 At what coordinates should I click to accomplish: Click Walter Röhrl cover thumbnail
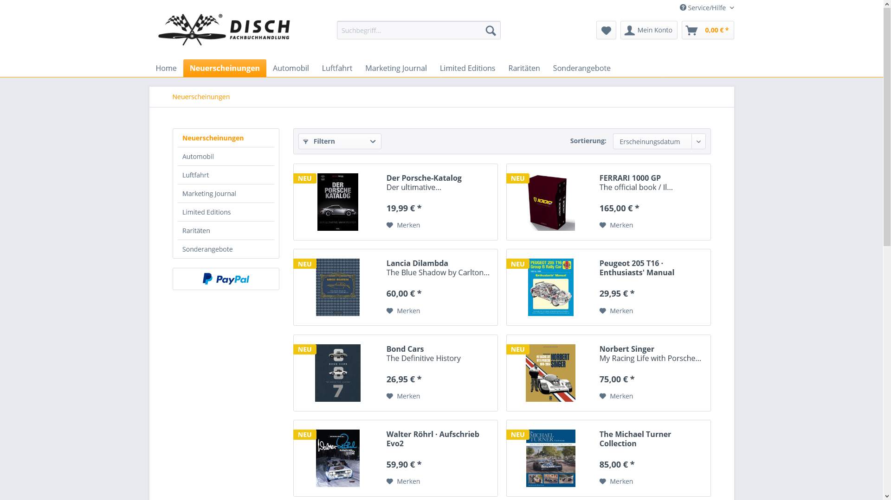pyautogui.click(x=338, y=458)
